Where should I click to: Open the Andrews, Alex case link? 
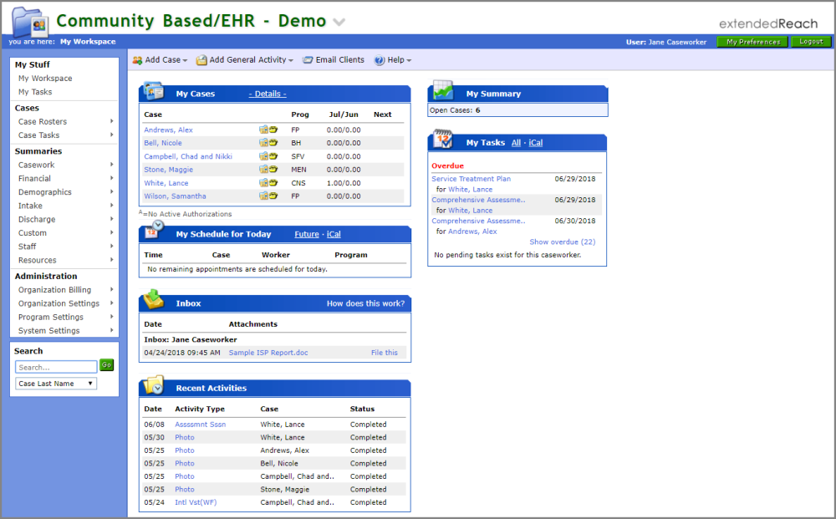pyautogui.click(x=169, y=130)
